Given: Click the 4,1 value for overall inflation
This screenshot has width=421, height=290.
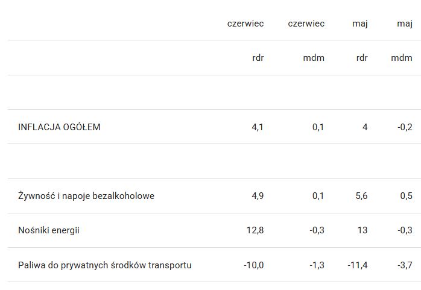Looking at the screenshot, I should (x=258, y=127).
